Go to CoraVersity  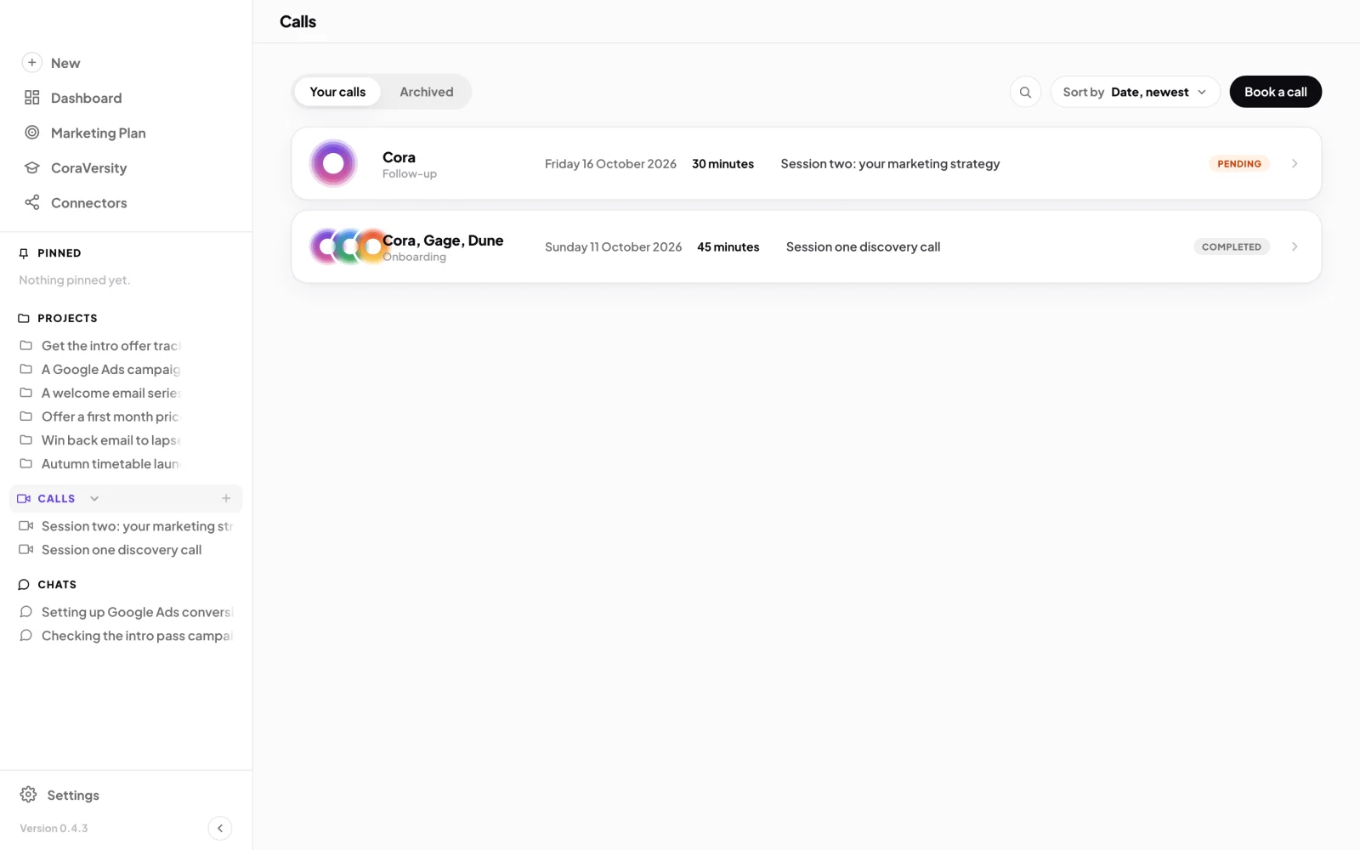[x=88, y=168]
